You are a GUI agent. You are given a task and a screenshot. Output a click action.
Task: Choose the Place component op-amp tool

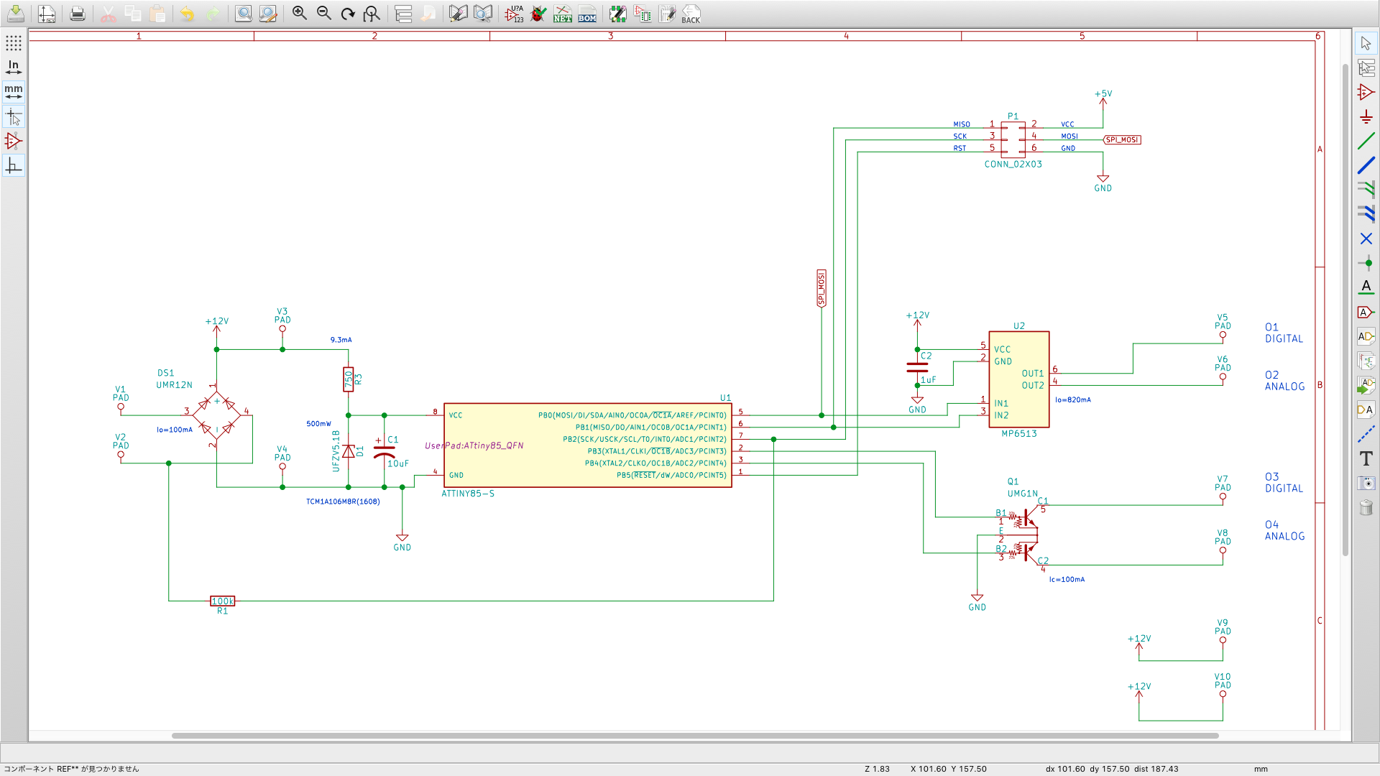click(1366, 92)
